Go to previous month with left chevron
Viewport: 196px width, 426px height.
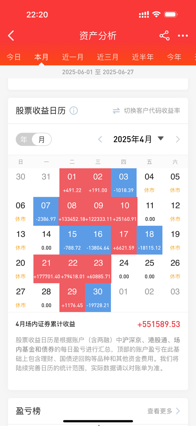click(x=100, y=139)
